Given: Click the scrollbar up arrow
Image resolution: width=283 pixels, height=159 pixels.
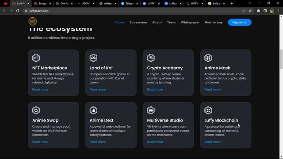Looking at the screenshot, I should click(x=281, y=17).
